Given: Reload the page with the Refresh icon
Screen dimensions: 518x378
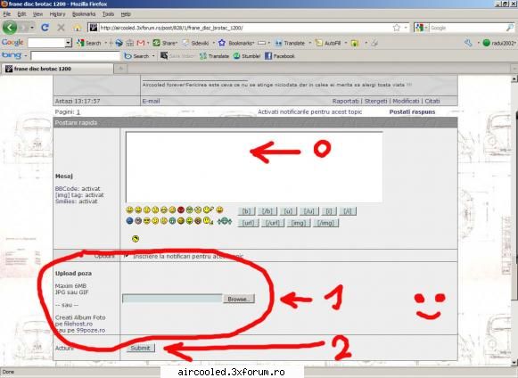Looking at the screenshot, I should (x=45, y=28).
